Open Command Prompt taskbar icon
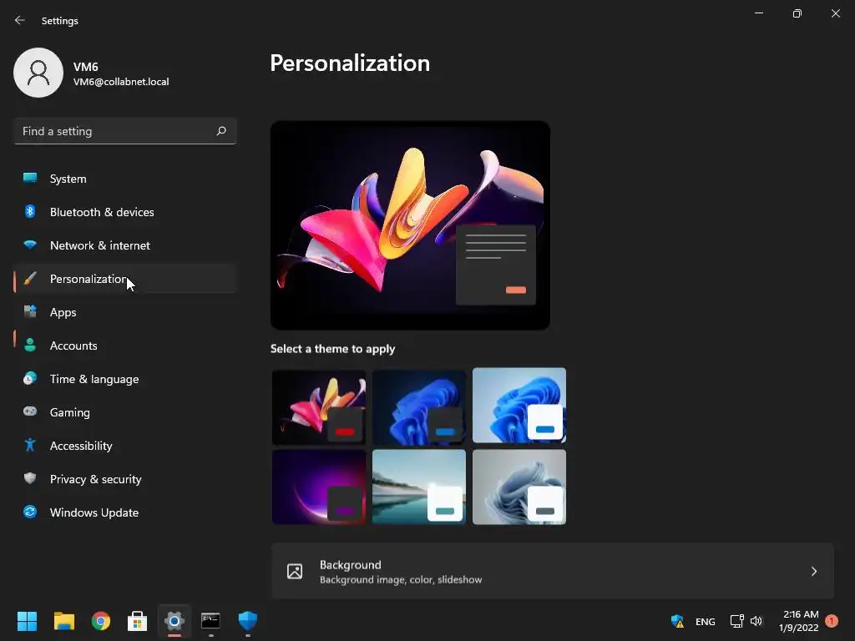 [210, 621]
